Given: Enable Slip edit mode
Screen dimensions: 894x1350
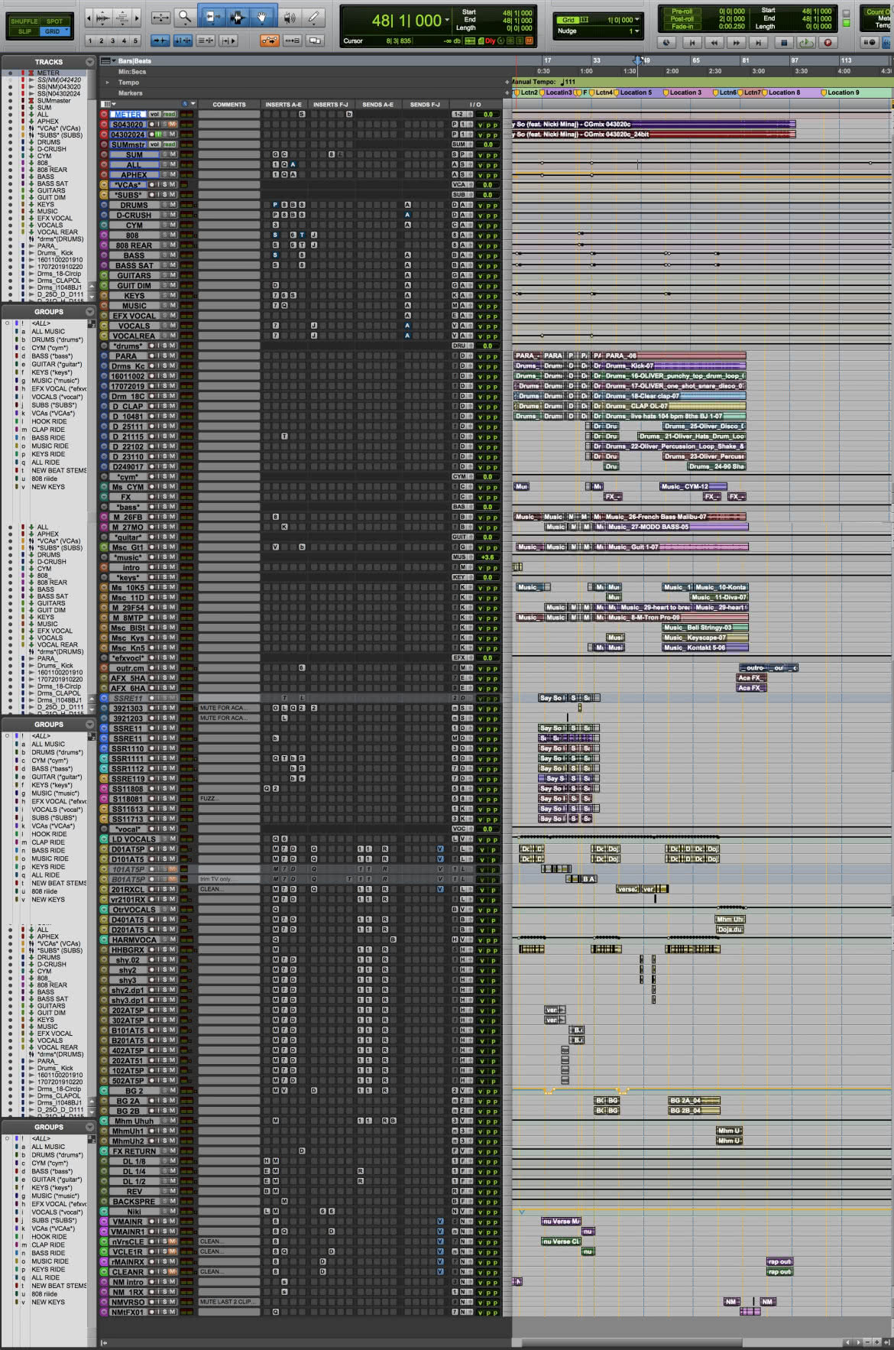Looking at the screenshot, I should pyautogui.click(x=24, y=31).
